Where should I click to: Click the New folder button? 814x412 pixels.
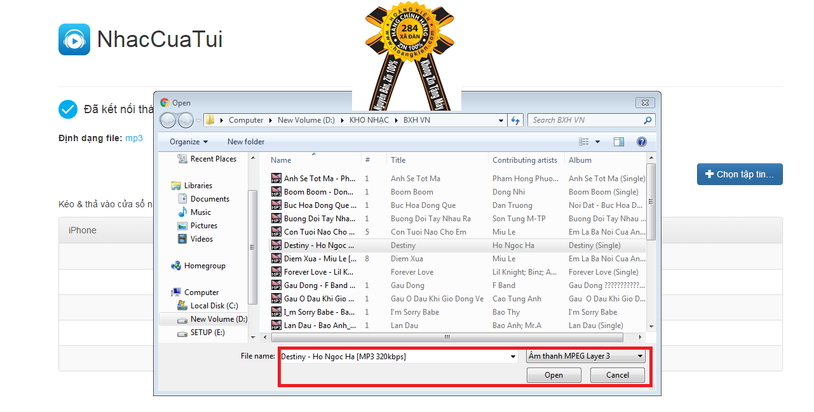(x=246, y=142)
